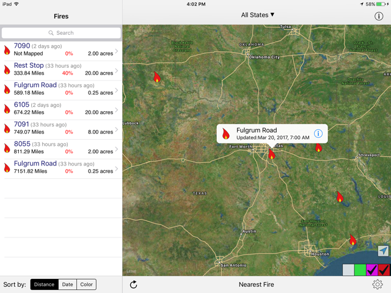
Task: Tap the refresh icon in bottom bar
Action: click(x=134, y=284)
